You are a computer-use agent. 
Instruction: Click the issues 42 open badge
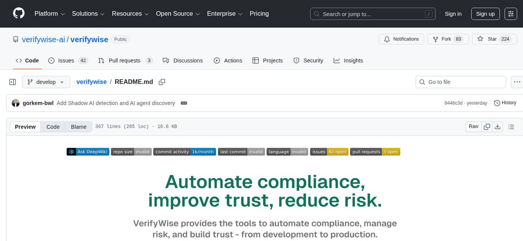click(x=329, y=151)
